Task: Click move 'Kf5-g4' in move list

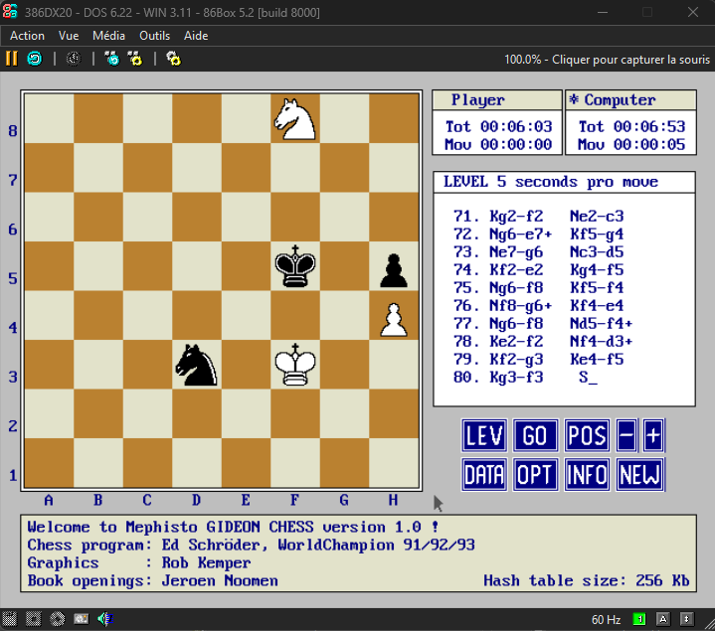Action: coord(597,234)
